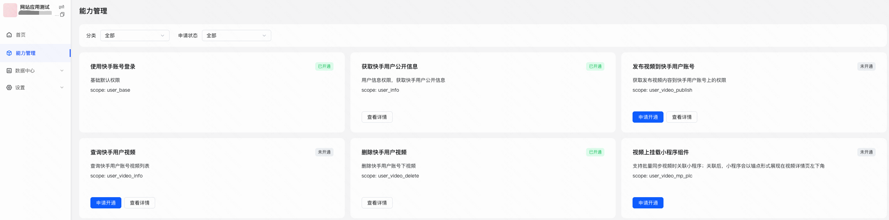
Task: Select 能力管理 menu item
Action: pos(26,53)
